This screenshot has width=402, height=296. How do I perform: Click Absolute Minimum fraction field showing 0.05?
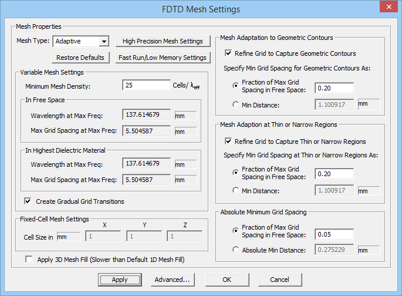tap(333, 234)
